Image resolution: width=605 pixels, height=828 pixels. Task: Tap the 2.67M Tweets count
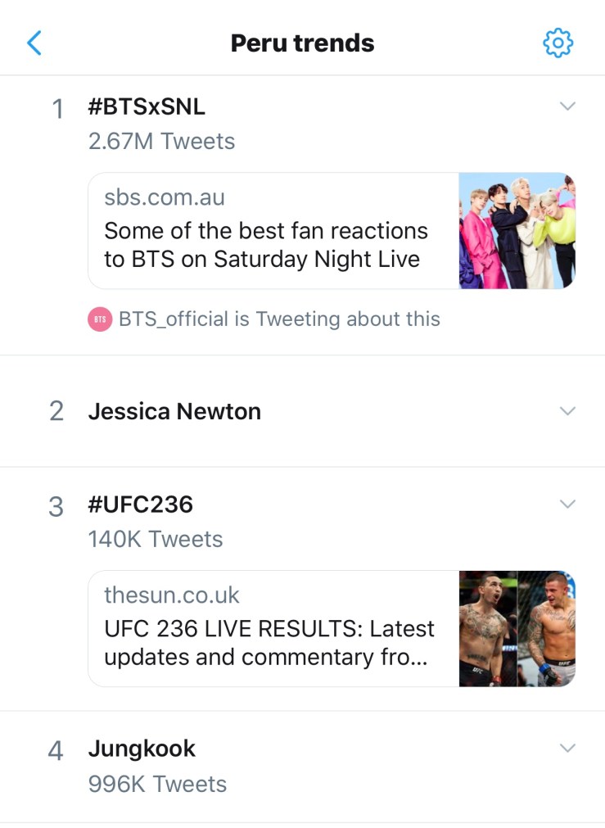click(161, 142)
